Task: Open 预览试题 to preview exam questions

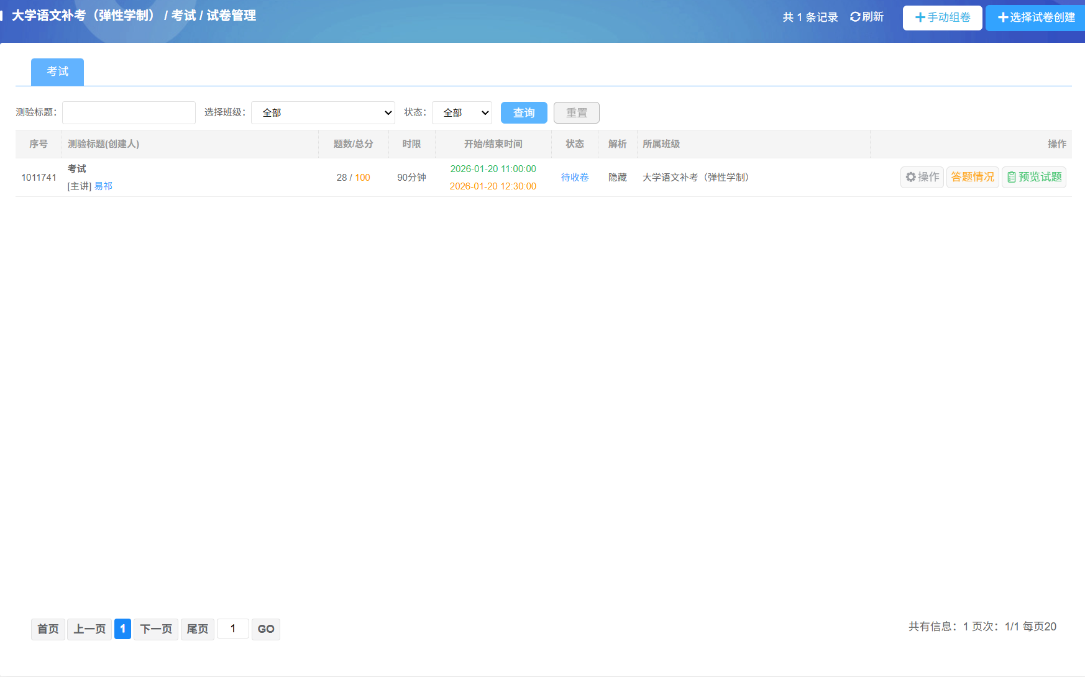Action: [1033, 177]
